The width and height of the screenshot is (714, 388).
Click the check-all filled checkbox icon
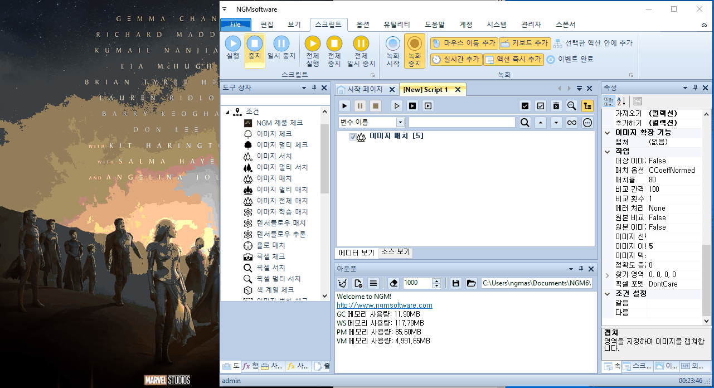point(525,106)
